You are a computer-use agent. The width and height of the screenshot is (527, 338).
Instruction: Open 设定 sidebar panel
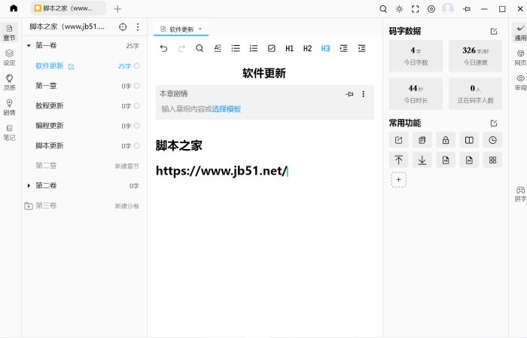tap(9, 57)
